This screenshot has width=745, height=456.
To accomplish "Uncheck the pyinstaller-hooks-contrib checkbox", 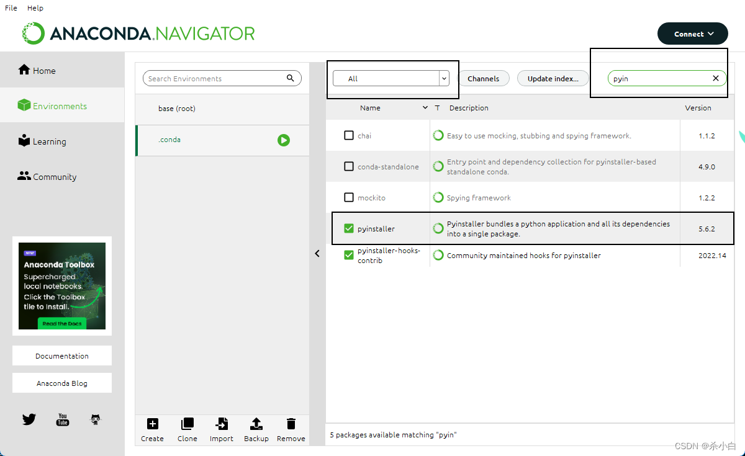I will [x=349, y=255].
